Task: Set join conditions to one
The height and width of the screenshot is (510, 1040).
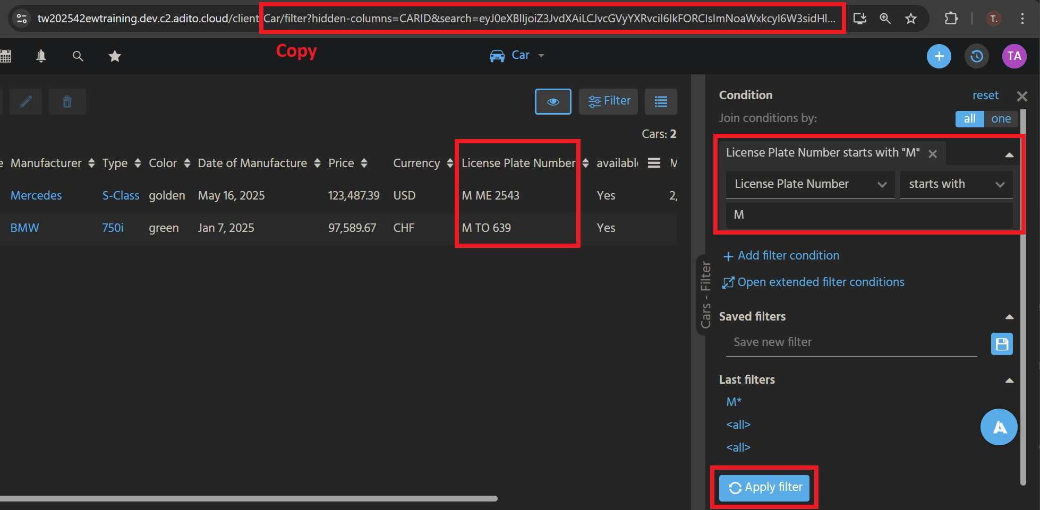Action: click(1001, 119)
